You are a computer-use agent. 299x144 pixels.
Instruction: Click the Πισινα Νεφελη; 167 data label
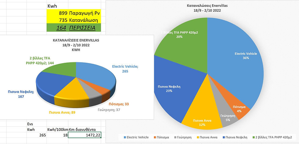tap(21, 94)
